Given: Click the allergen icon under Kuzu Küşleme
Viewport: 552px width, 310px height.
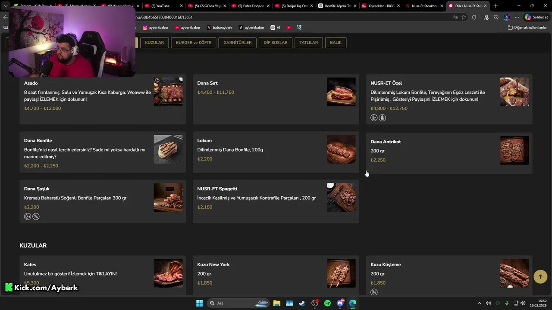Looking at the screenshot, I should (374, 292).
